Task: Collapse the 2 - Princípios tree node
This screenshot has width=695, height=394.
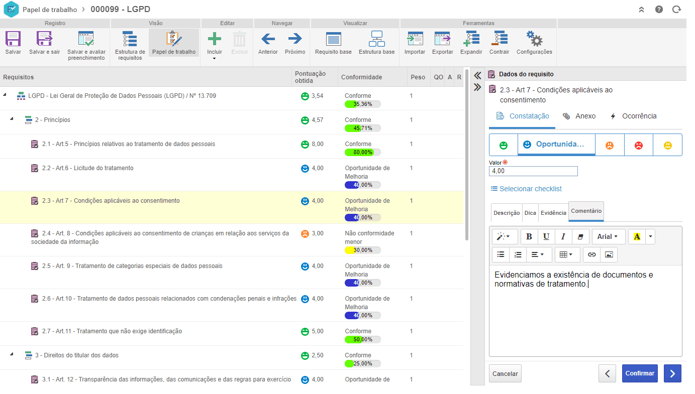Action: click(x=12, y=119)
